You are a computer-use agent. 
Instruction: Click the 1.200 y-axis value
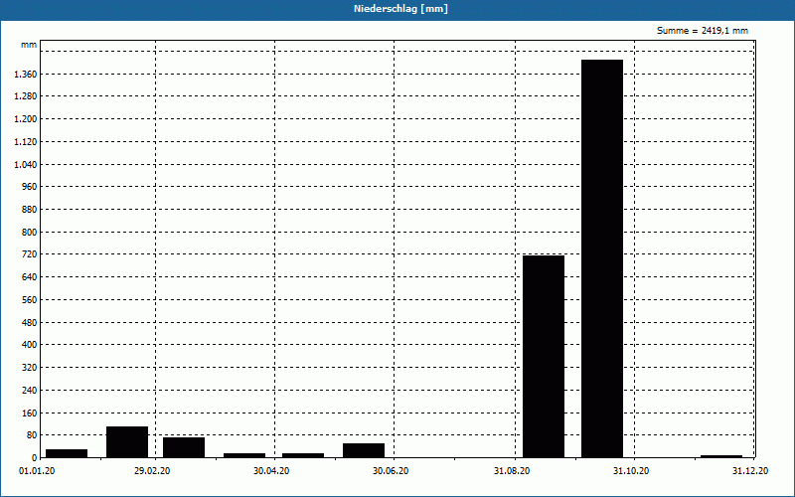[27, 119]
